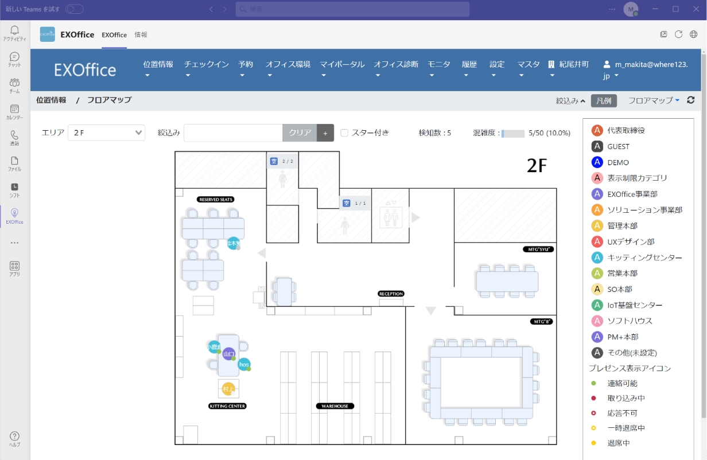Image resolution: width=707 pixels, height=460 pixels.
Task: Open the Activity icon in Teams sidebar
Action: coord(14,33)
